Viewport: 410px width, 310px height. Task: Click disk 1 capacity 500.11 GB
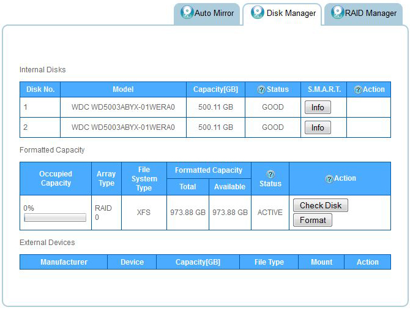pos(216,107)
